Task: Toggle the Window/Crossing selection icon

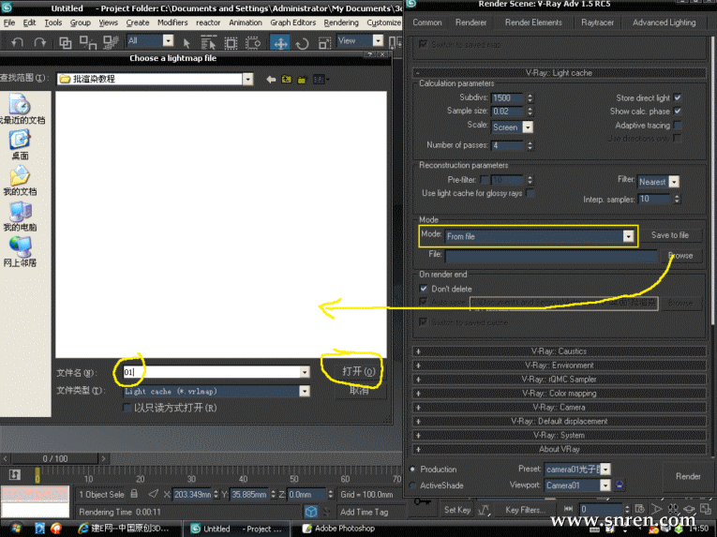Action: [253, 43]
